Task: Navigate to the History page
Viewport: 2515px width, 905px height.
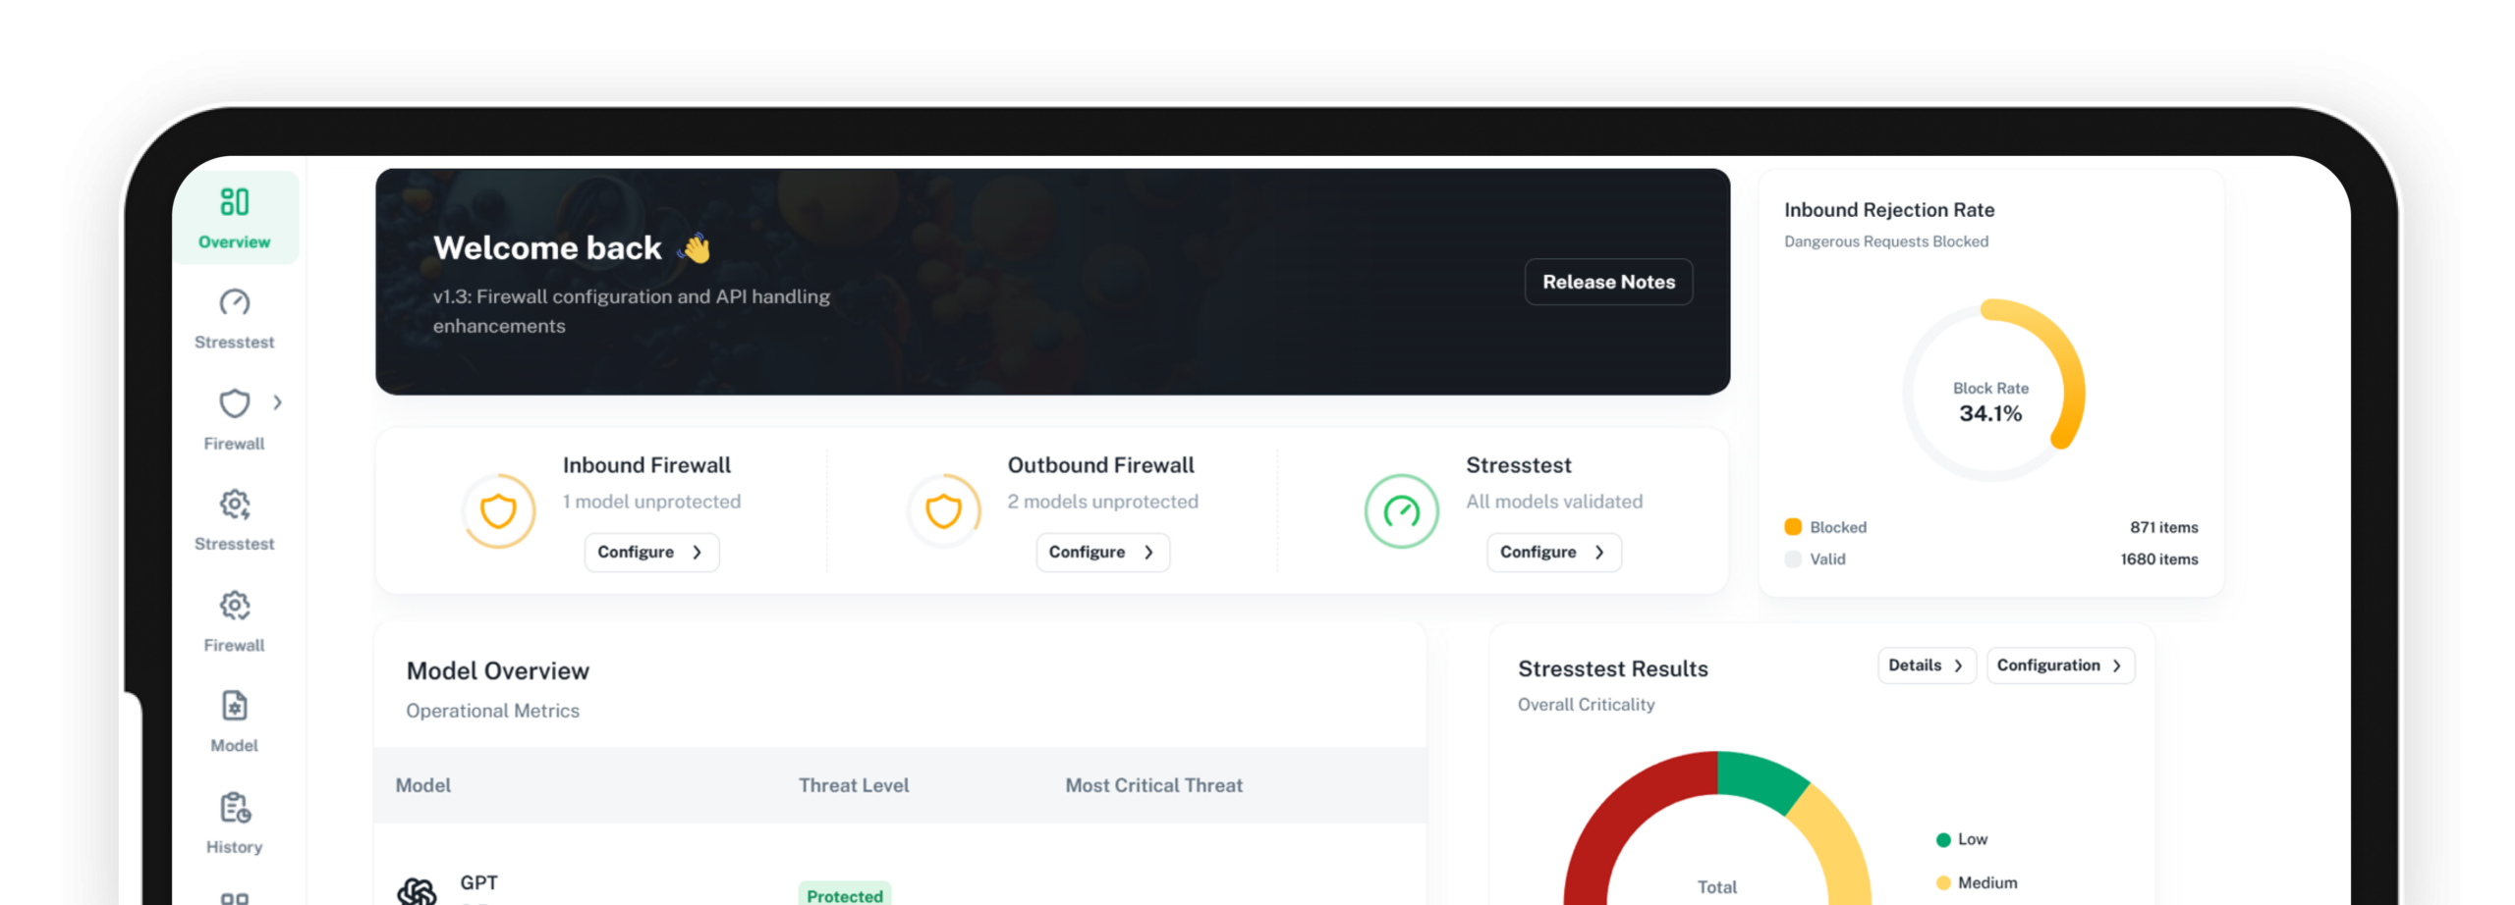Action: (x=234, y=846)
